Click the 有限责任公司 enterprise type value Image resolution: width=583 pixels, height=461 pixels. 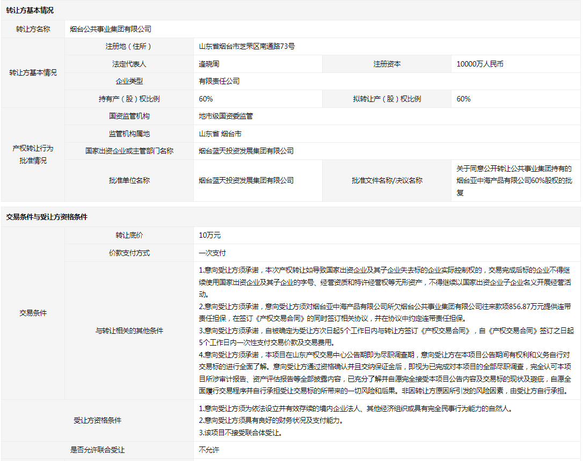[219, 81]
